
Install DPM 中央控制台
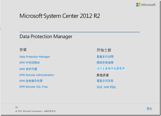point(29,63)
